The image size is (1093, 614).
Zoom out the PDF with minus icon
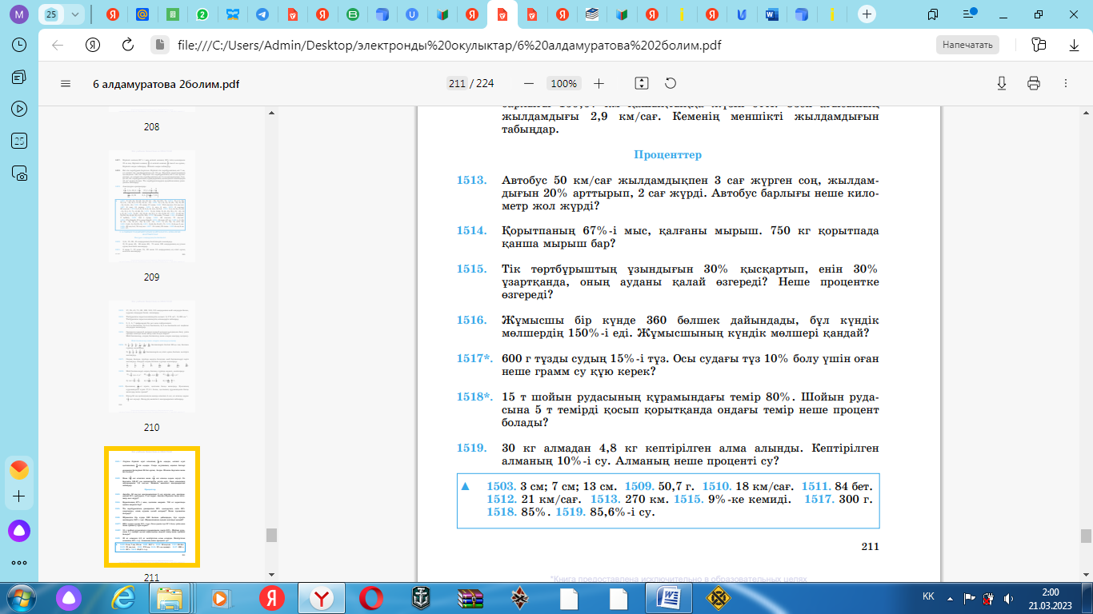528,84
